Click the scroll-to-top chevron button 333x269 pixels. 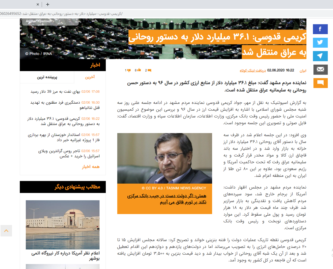[x=6, y=231]
